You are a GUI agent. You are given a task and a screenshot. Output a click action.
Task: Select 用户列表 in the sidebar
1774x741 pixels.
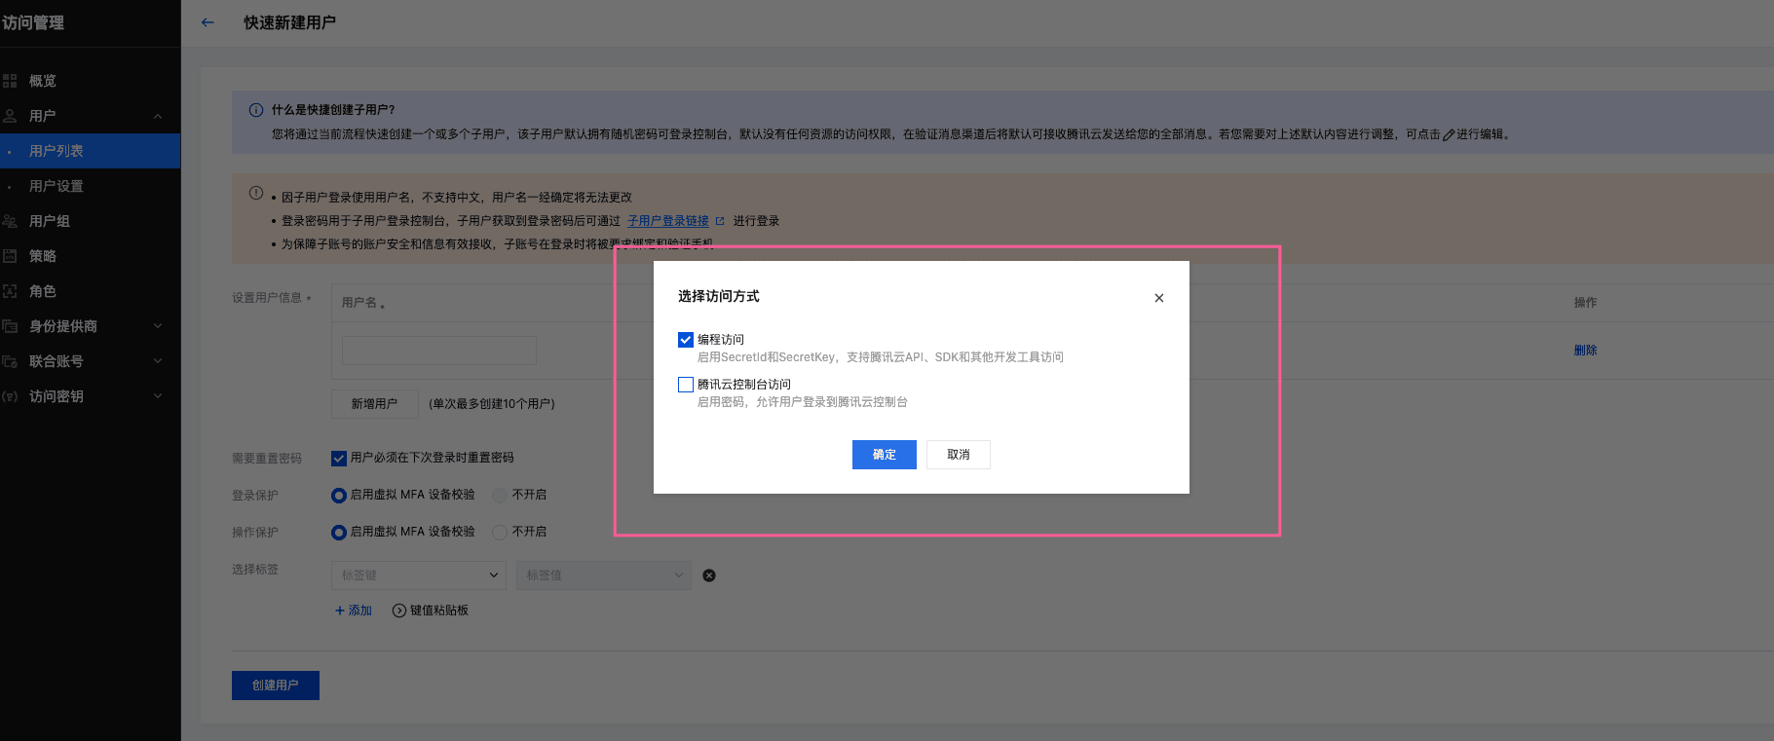pyautogui.click(x=56, y=151)
